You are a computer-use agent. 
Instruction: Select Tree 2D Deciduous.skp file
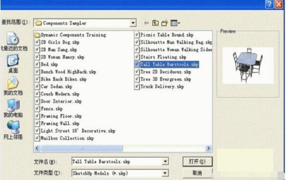click(x=163, y=72)
